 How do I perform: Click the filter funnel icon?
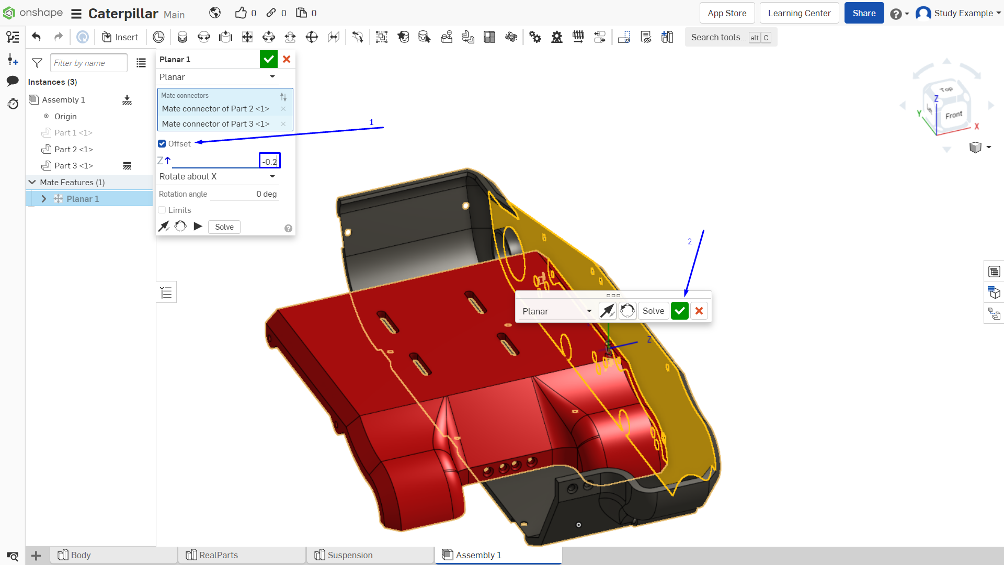click(37, 63)
